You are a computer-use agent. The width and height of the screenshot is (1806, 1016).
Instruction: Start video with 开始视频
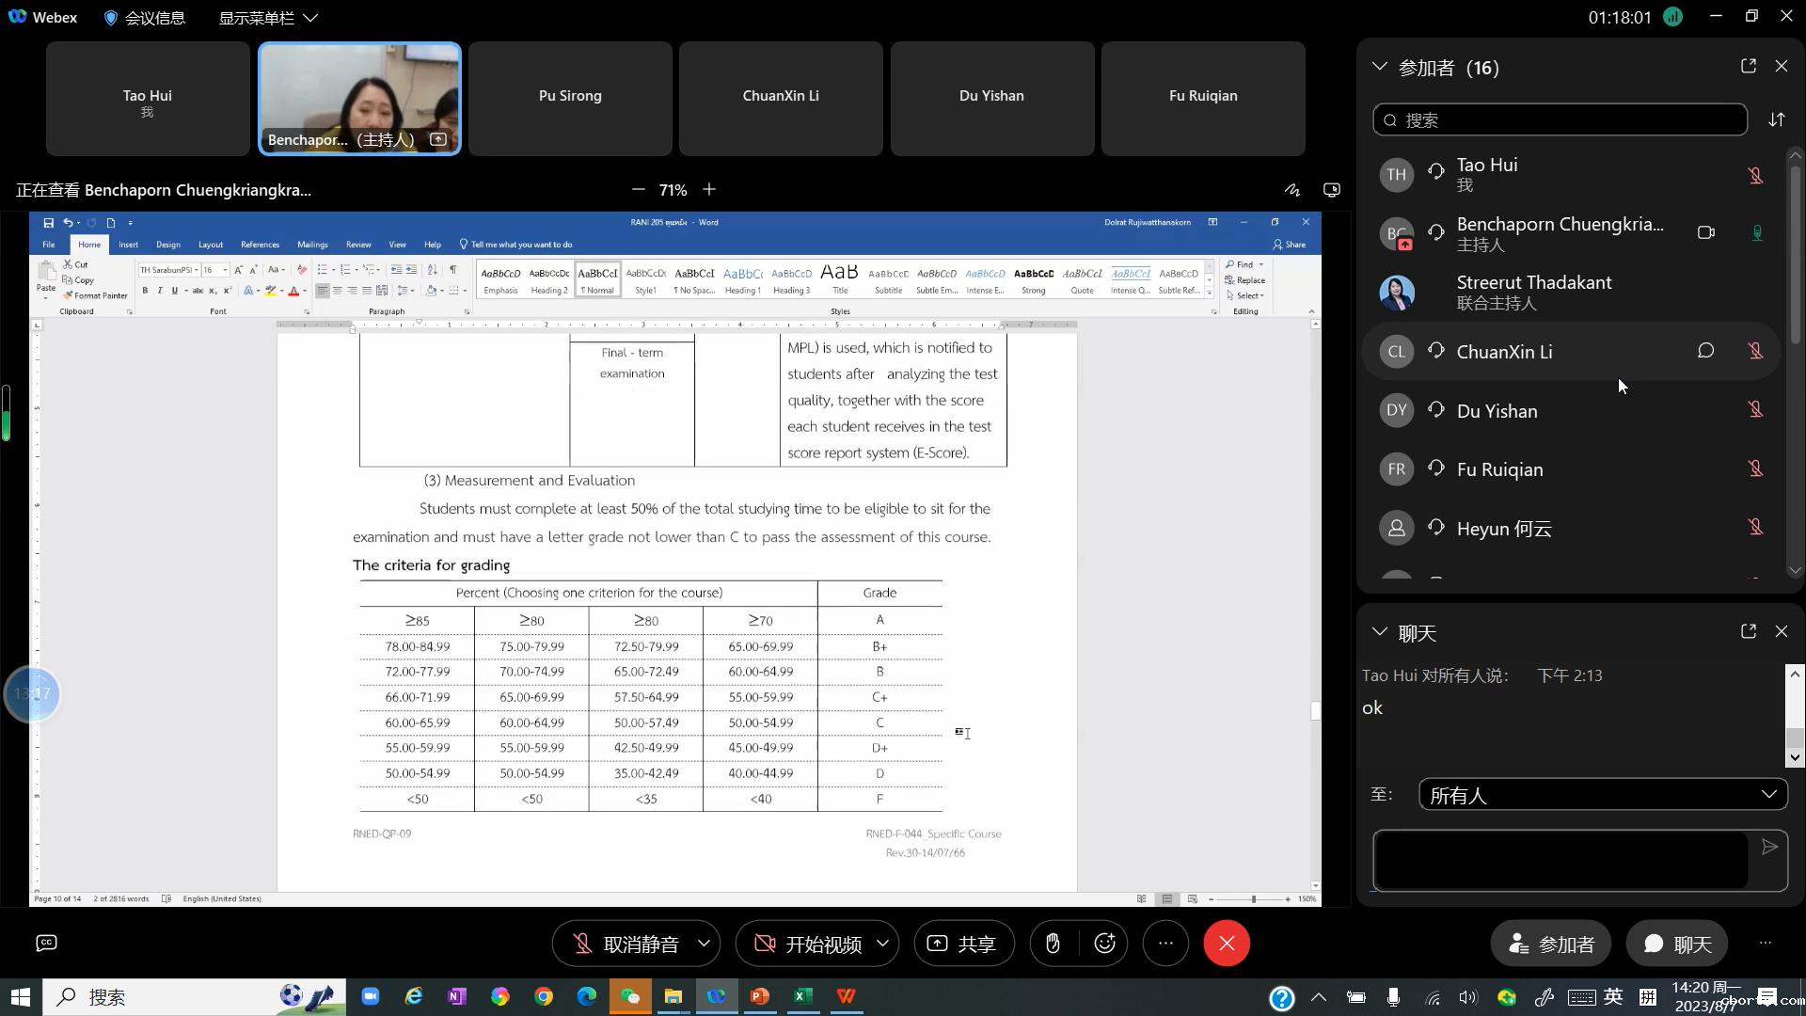click(x=809, y=944)
